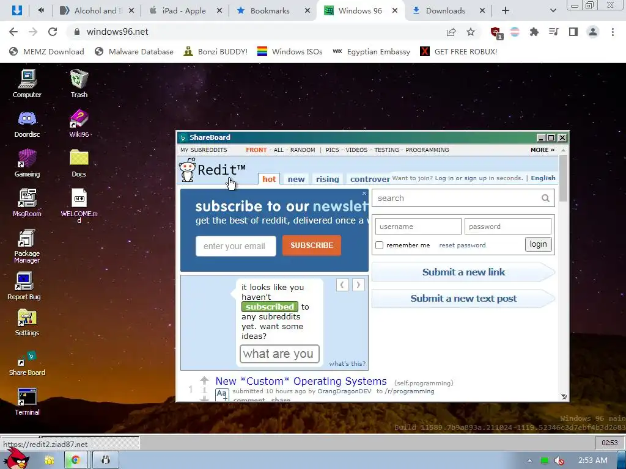This screenshot has width=626, height=469.
Task: Click the orange SUBSCRIBE button
Action: tap(311, 245)
